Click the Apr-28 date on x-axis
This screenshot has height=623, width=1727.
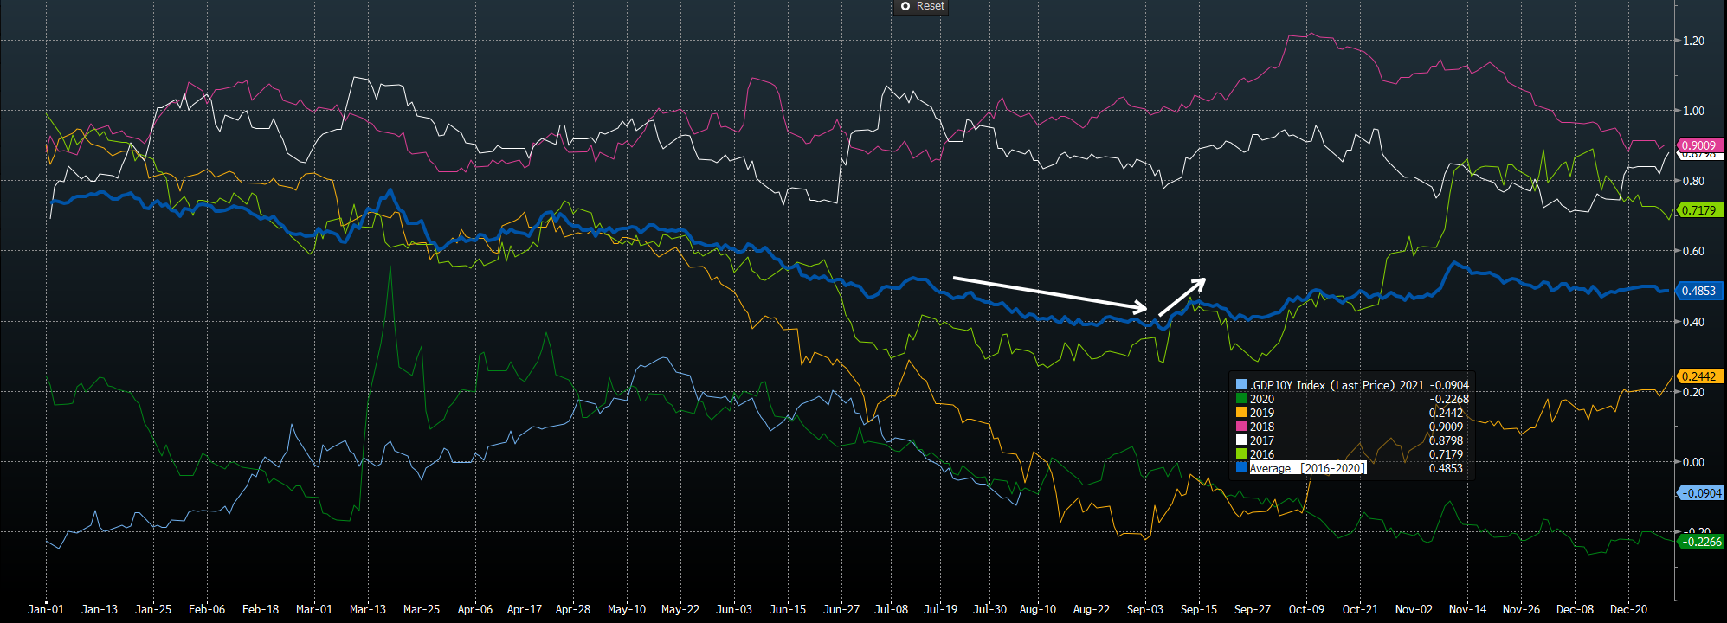click(573, 609)
